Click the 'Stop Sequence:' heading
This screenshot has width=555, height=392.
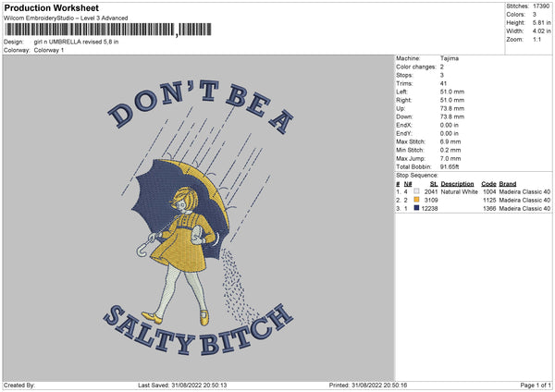click(417, 176)
